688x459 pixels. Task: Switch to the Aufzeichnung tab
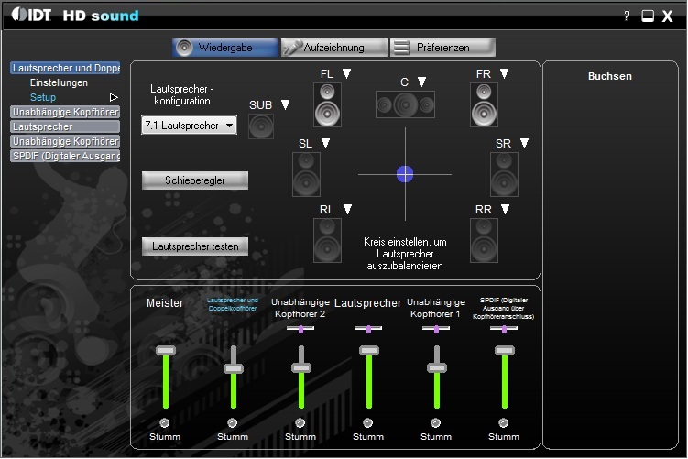click(x=334, y=48)
